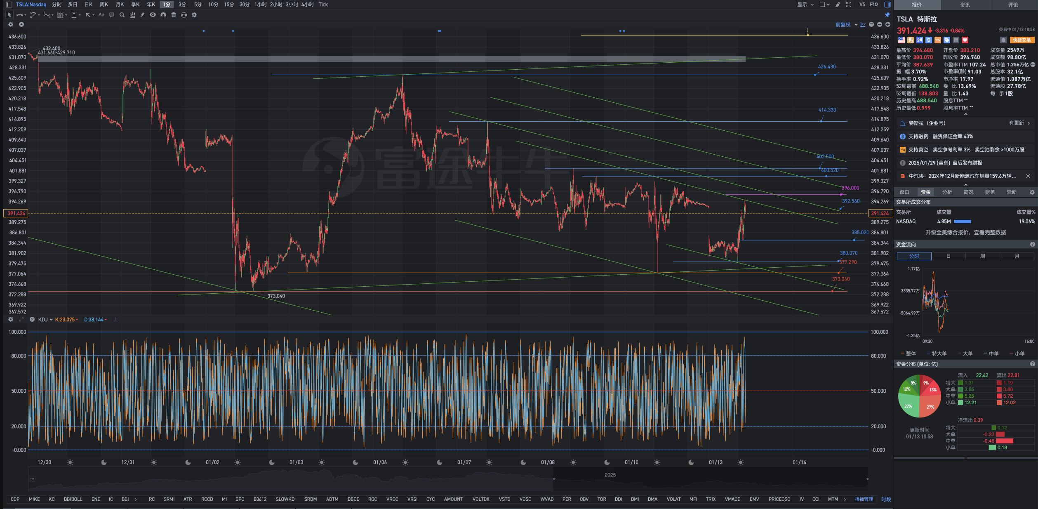Click 升级全美综合报价 upgrade link
Viewport: 1038px width, 509px height.
tap(965, 232)
